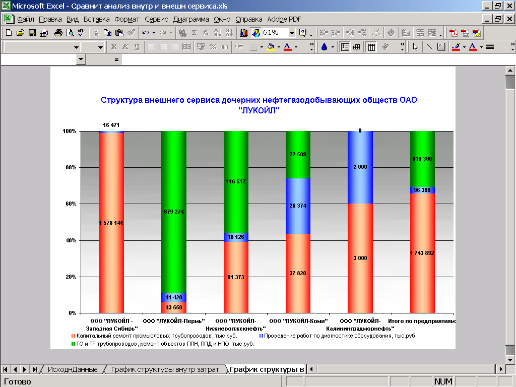516x387 pixels.
Task: Toggle italic (К) formatting
Action: click(125, 47)
